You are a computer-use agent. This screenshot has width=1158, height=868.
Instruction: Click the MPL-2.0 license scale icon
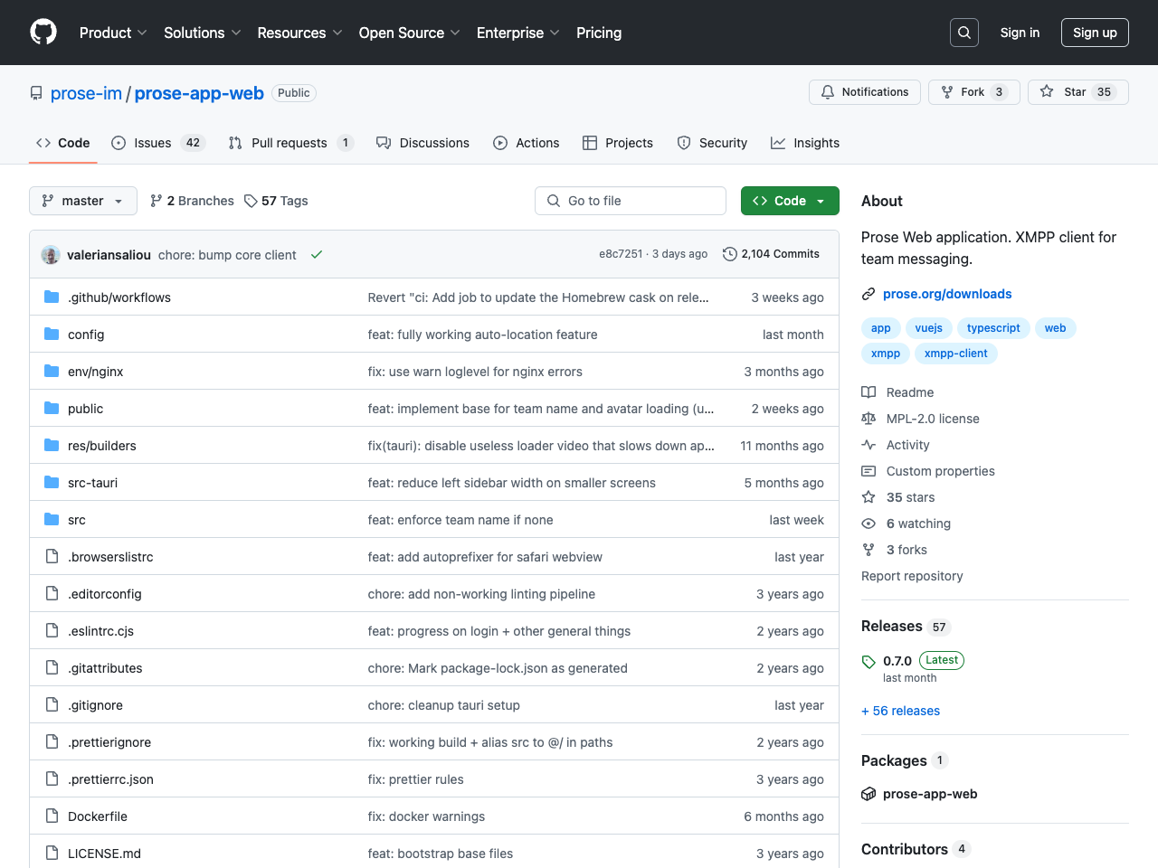(x=868, y=419)
